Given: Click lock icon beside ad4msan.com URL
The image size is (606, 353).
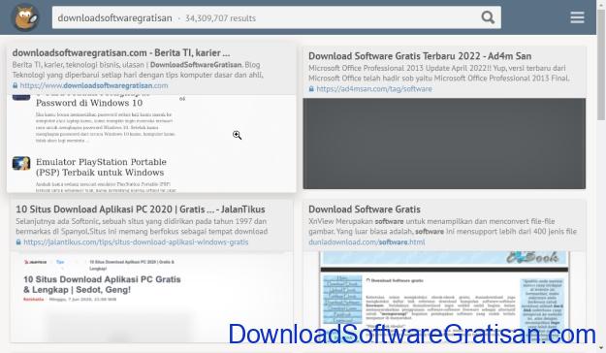Looking at the screenshot, I should pyautogui.click(x=311, y=89).
